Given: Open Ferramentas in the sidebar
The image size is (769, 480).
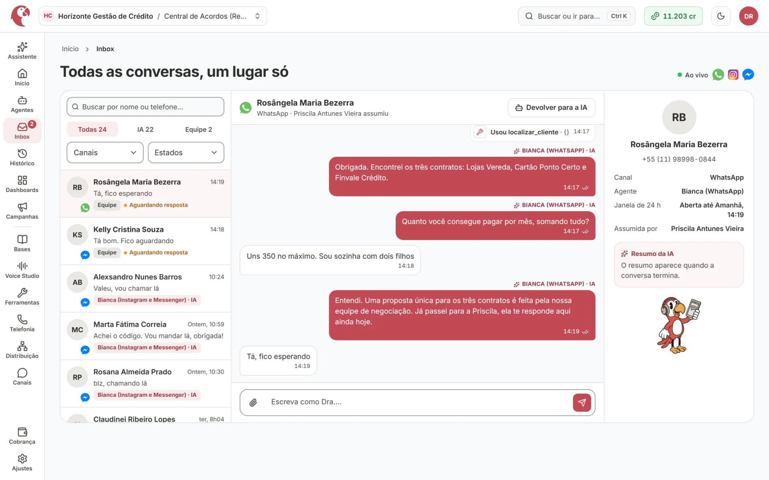Looking at the screenshot, I should click(22, 297).
